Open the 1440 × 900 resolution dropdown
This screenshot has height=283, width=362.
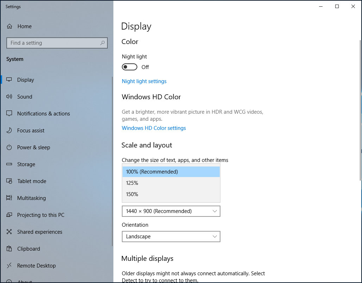171,211
